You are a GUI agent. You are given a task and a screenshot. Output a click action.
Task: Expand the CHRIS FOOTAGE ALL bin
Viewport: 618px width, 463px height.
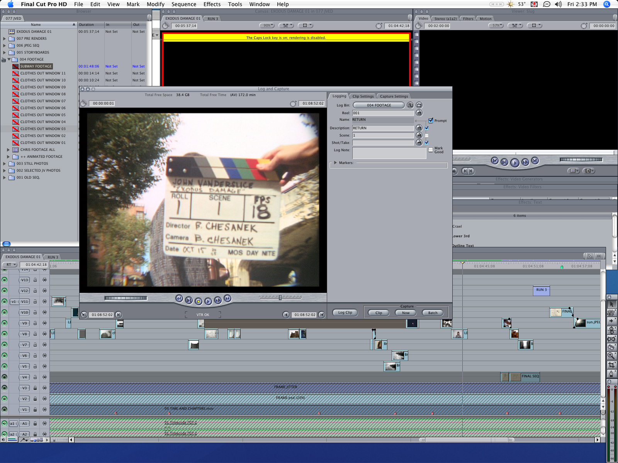tap(8, 150)
